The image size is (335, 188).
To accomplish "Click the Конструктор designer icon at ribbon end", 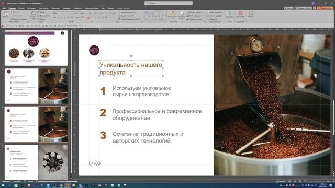I will pyautogui.click(x=251, y=13).
